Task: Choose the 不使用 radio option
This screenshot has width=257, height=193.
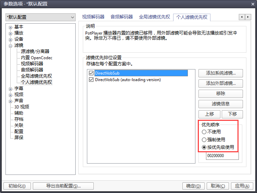Action: (x=211, y=132)
